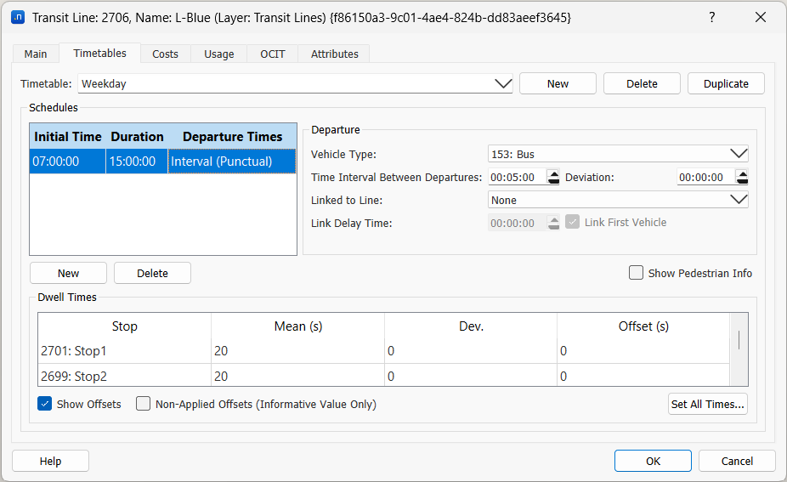Open the Linked to Line dropdown

point(738,200)
